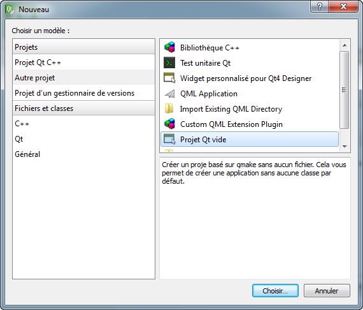This screenshot has width=363, height=310.
Task: Select the Qt files category
Action: click(x=83, y=139)
